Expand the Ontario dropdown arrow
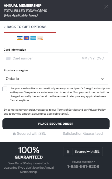Screen dimensions: 112x179 point(102,79)
